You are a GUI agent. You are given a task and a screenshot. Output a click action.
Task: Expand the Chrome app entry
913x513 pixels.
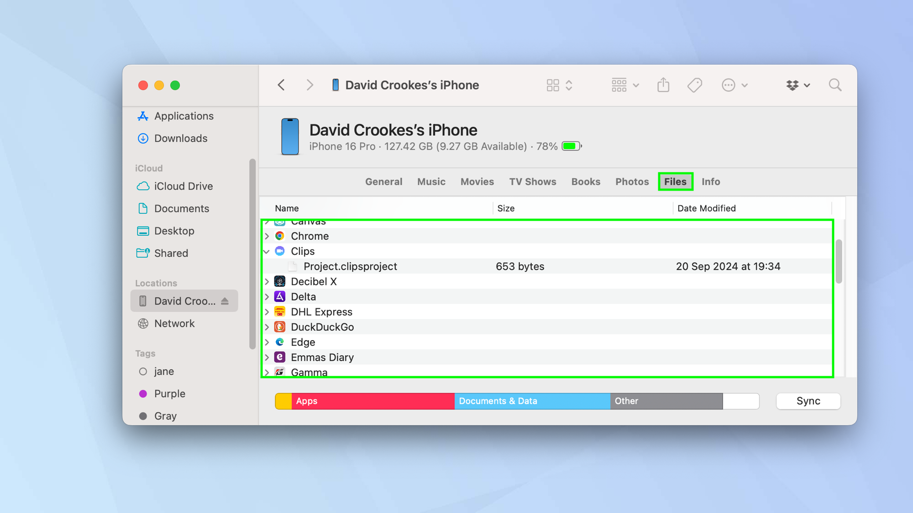pos(267,236)
